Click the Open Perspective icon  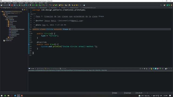point(165,5)
